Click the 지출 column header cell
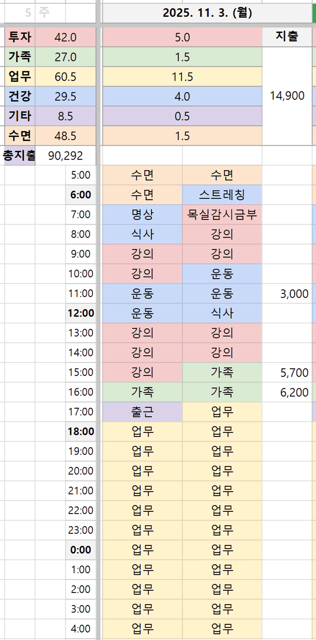The height and width of the screenshot is (640, 316). pos(287,37)
